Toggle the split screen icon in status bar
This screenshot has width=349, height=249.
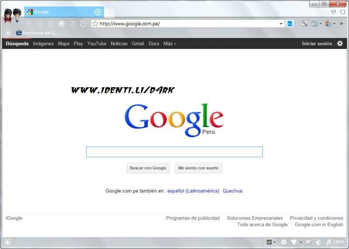(308, 242)
